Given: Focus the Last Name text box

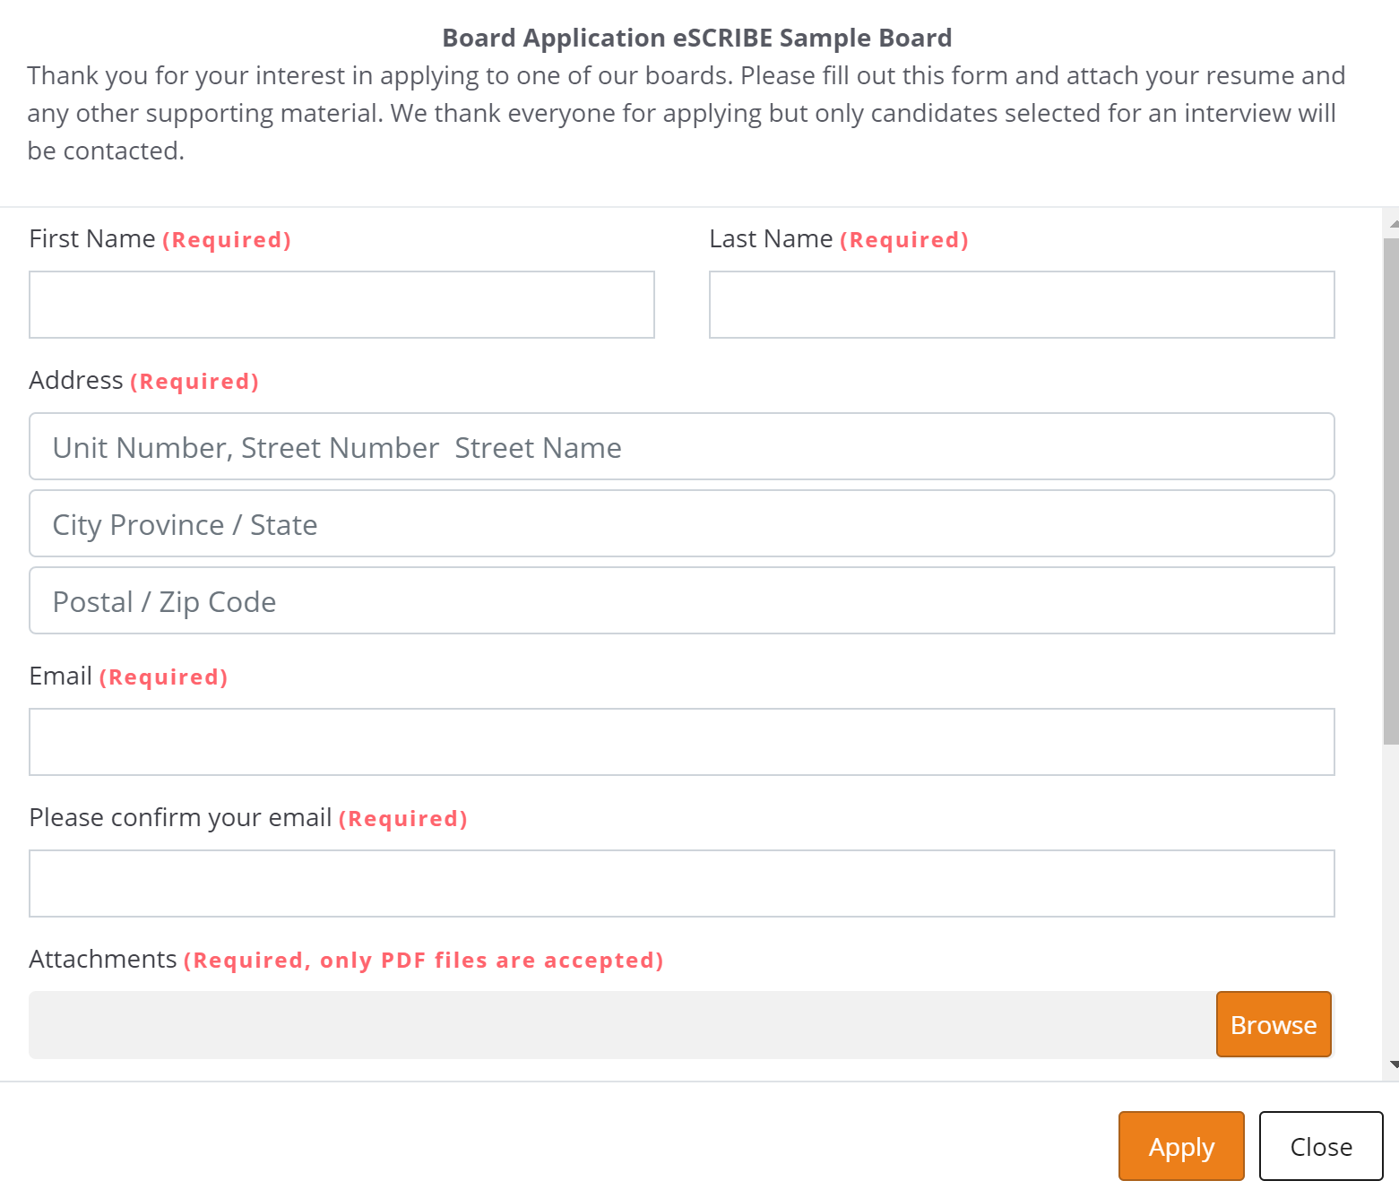Looking at the screenshot, I should (1022, 305).
